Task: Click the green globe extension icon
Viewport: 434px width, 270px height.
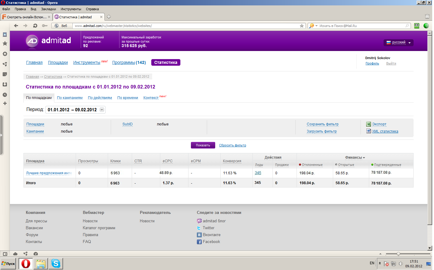Action: click(x=426, y=26)
